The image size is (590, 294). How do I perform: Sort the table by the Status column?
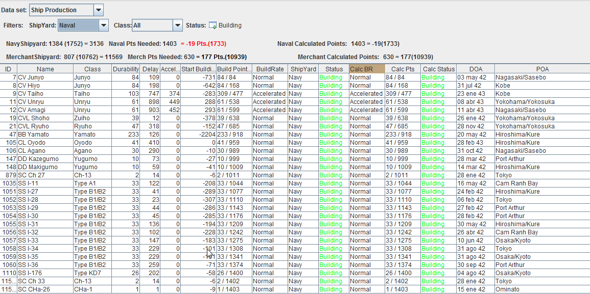[x=333, y=69]
